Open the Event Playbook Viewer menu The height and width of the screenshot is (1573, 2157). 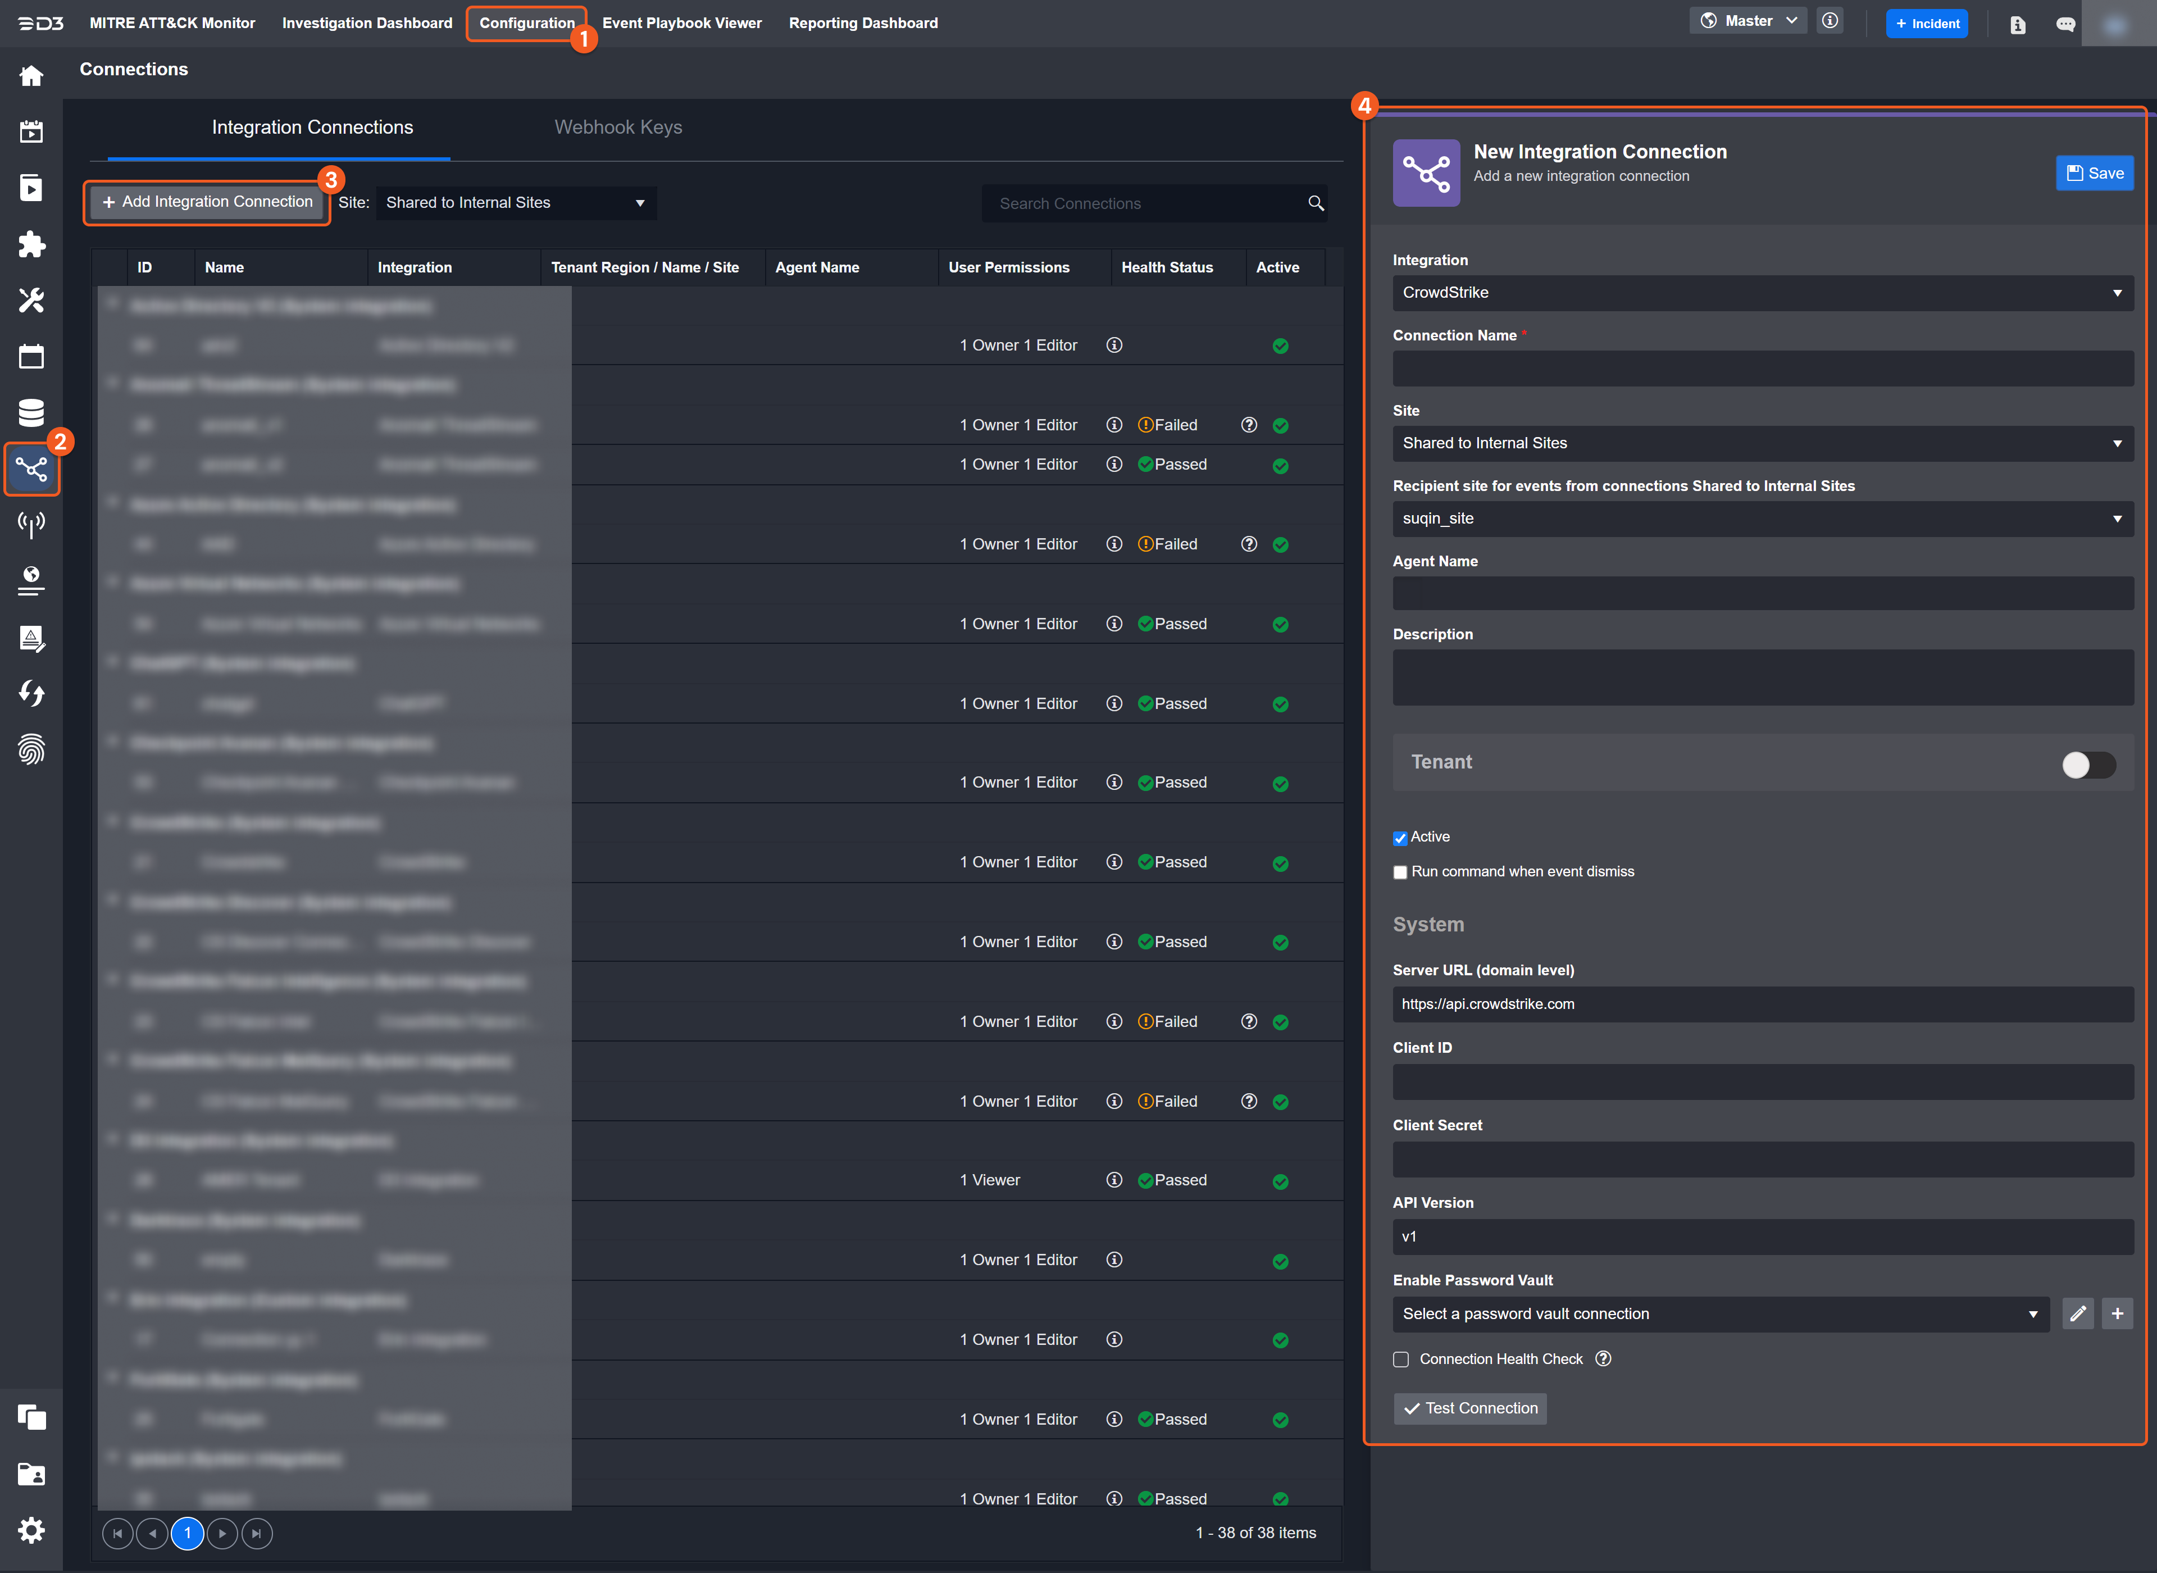pos(681,23)
